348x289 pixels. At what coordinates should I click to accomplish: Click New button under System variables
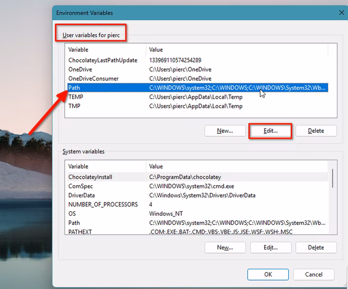(x=225, y=247)
